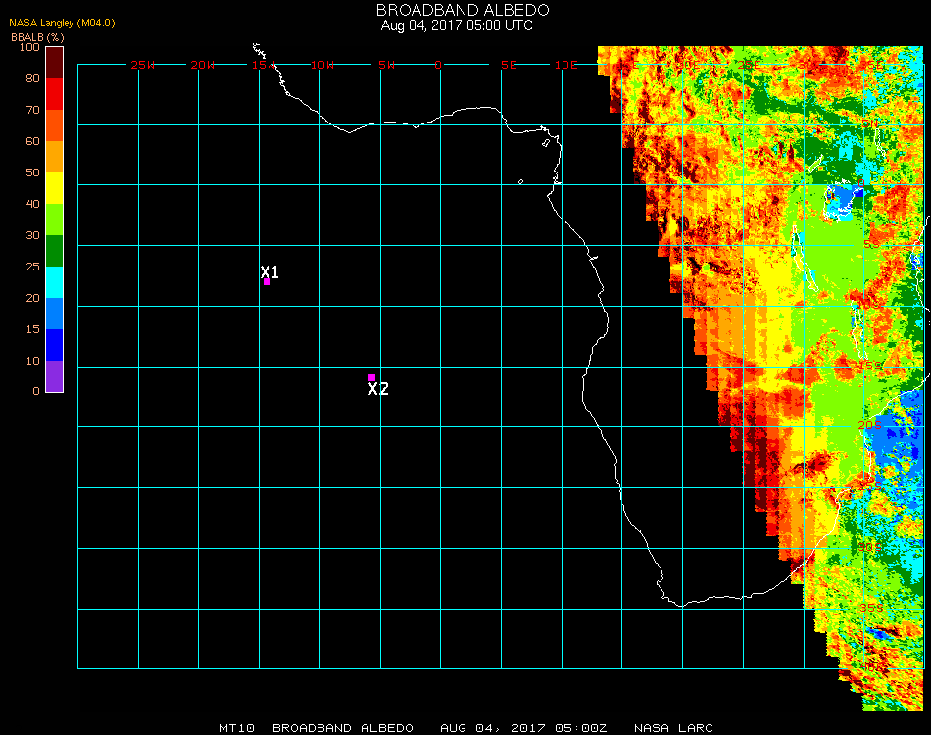Click the '10E' longitude label
Screen dimensions: 931x735
pos(565,65)
